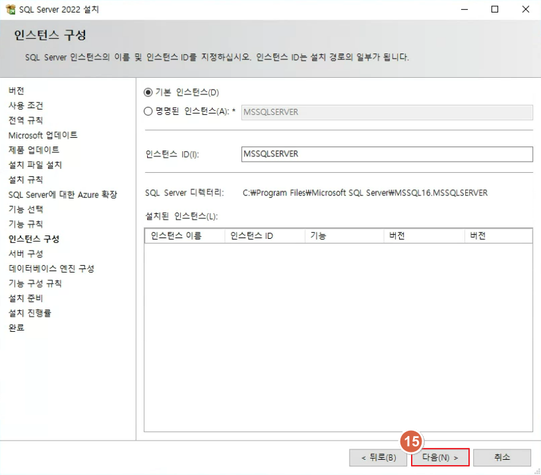Viewport: 541px width, 475px height.
Task: Click the fourth column header, the first of the two labeled 버전
Action: (x=424, y=236)
